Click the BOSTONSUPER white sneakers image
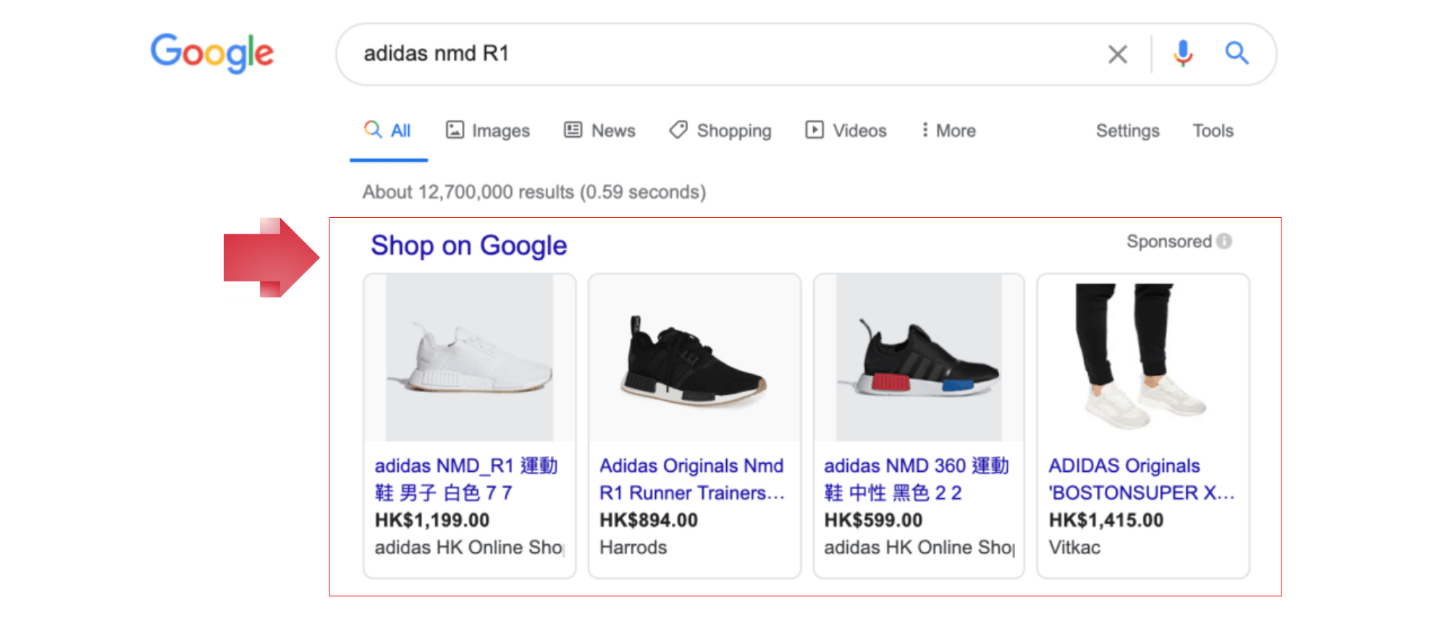1448x618 pixels. [x=1143, y=357]
